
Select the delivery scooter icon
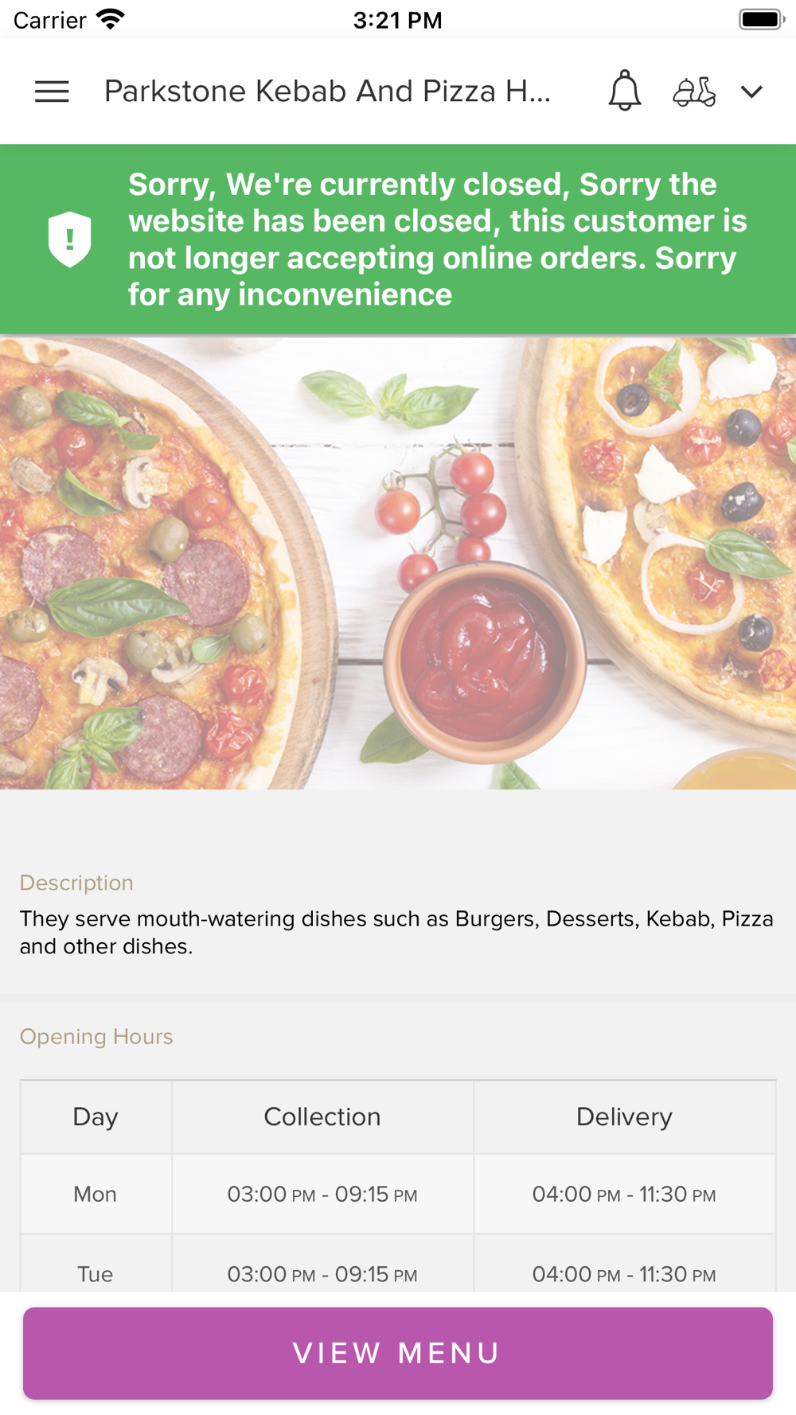tap(694, 92)
